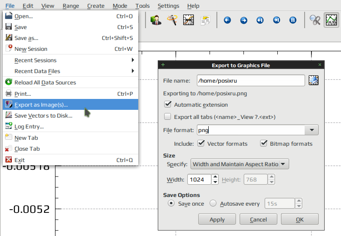Open the Edit menu

click(x=28, y=6)
